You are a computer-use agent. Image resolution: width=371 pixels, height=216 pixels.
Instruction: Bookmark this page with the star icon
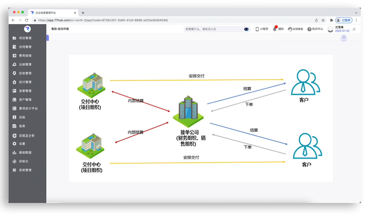(x=323, y=20)
